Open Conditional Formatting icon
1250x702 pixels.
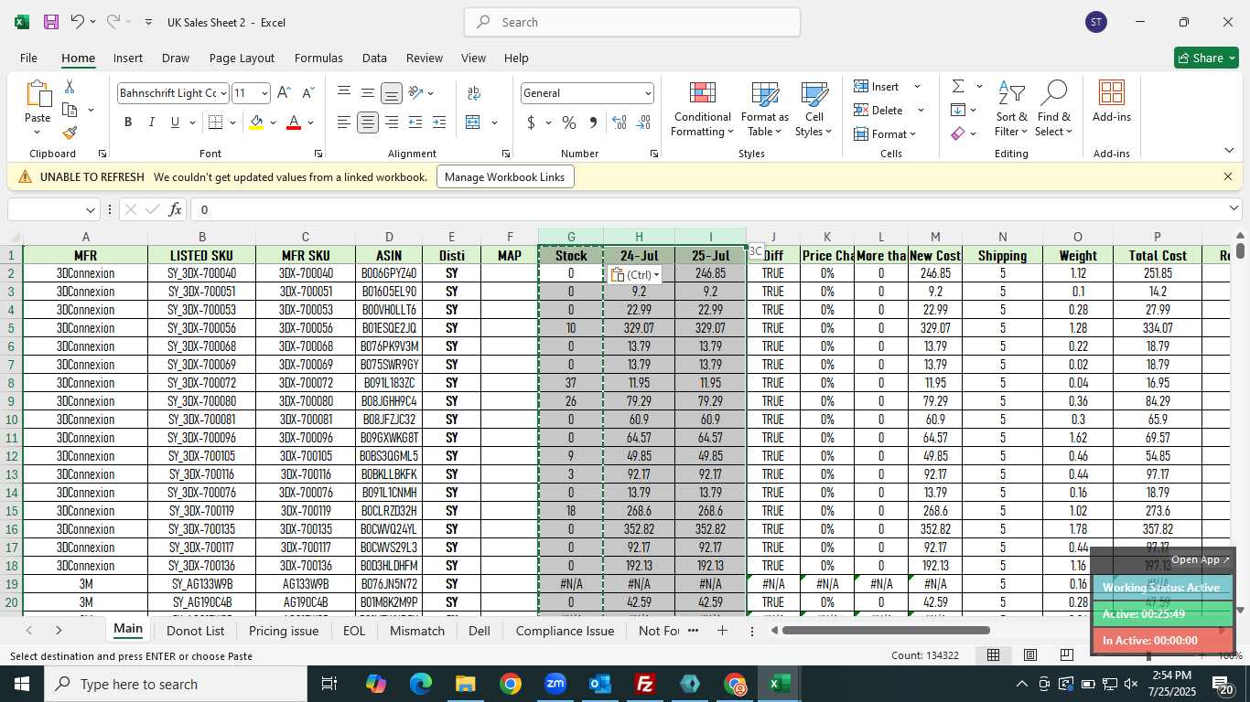[x=703, y=94]
